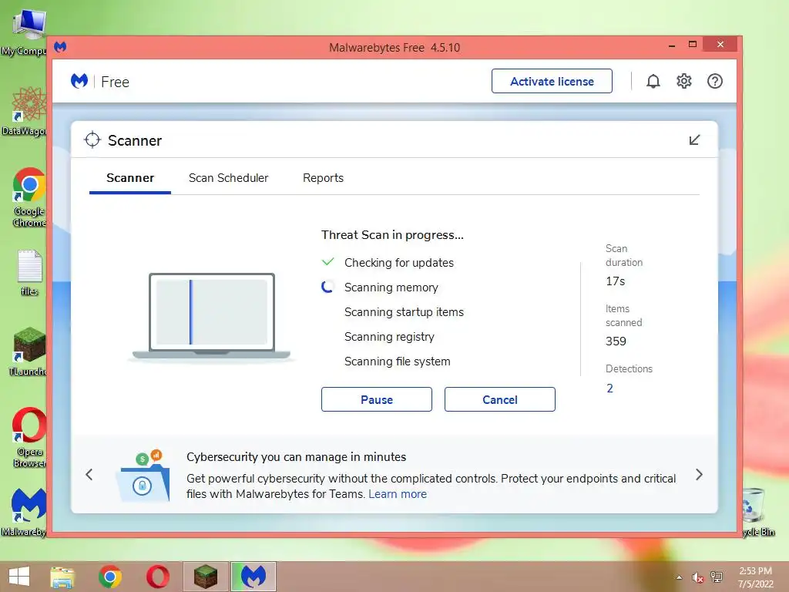This screenshot has width=789, height=592.
Task: Click the spinner beside Scanning memory
Action: click(x=327, y=287)
